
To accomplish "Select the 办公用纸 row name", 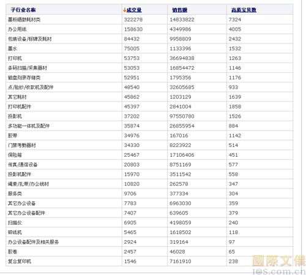I will click(x=17, y=29).
